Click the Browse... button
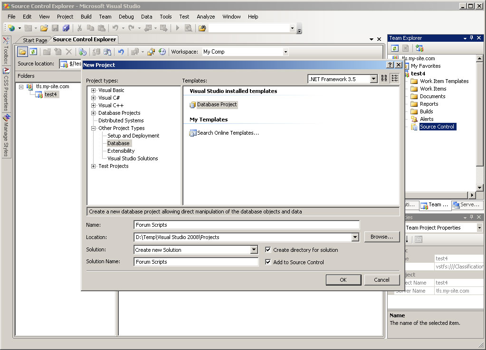This screenshot has width=486, height=350. pyautogui.click(x=382, y=237)
